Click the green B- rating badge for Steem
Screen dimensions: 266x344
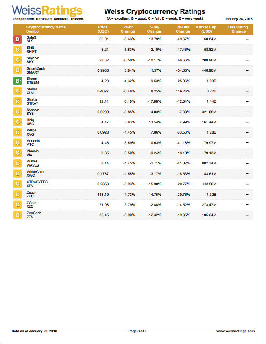[x=17, y=81]
